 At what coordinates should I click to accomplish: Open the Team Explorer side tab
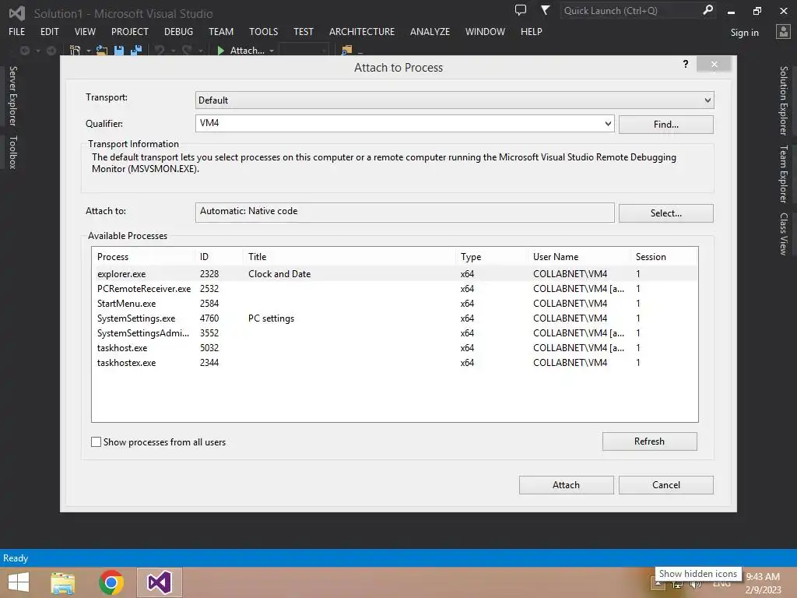784,174
